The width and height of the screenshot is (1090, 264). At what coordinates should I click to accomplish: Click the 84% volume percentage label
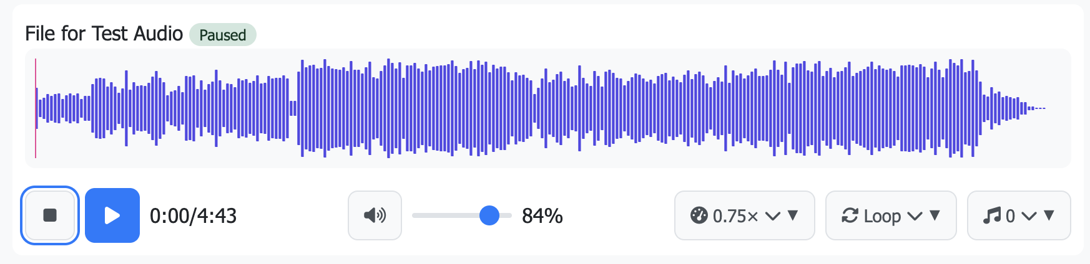click(542, 216)
